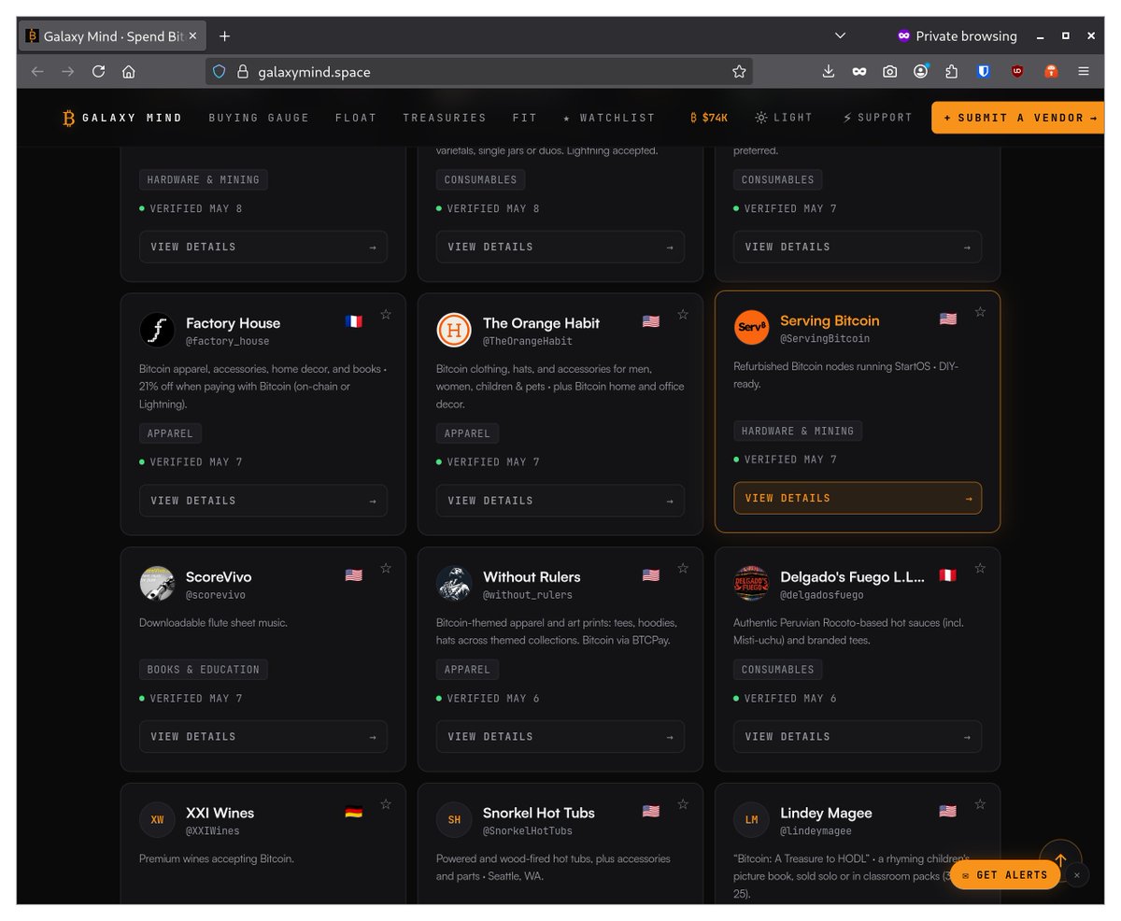Star Delgado's Fuego vendor

click(x=980, y=568)
